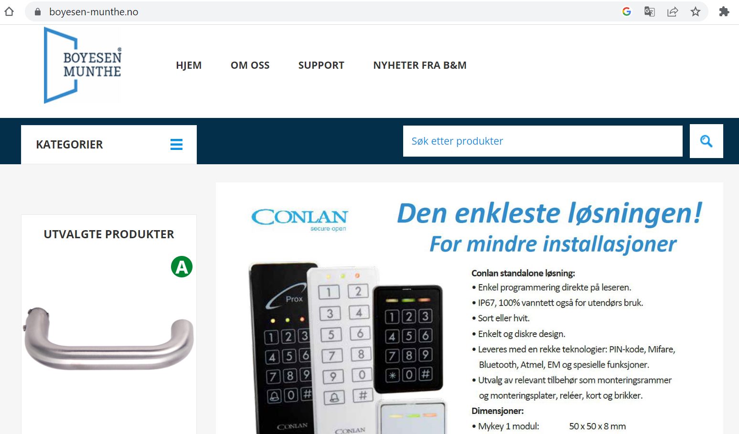
Task: Click the boyesen-munthe.no address bar
Action: pyautogui.click(x=325, y=12)
